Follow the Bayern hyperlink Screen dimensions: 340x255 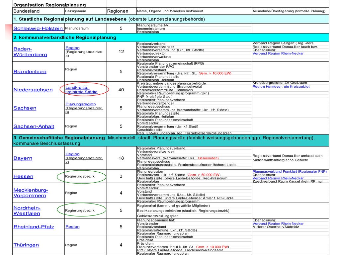pos(23,158)
